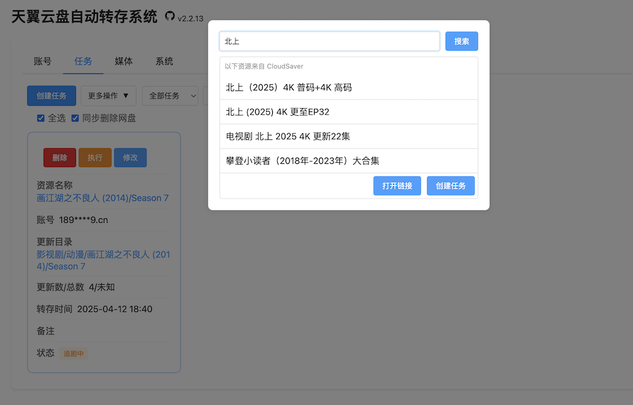Click the 以下资源来自 CloudSaver label

pyautogui.click(x=264, y=66)
